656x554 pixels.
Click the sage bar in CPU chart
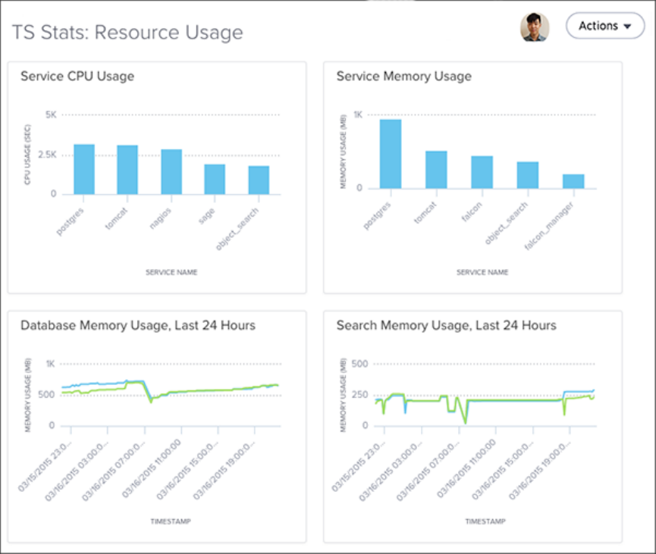point(215,179)
